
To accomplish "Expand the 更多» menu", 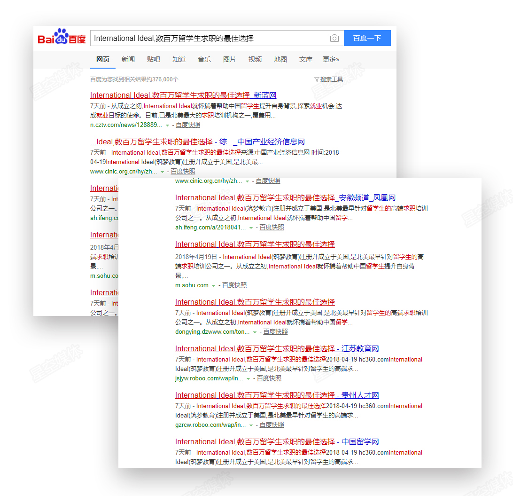I will tap(331, 59).
